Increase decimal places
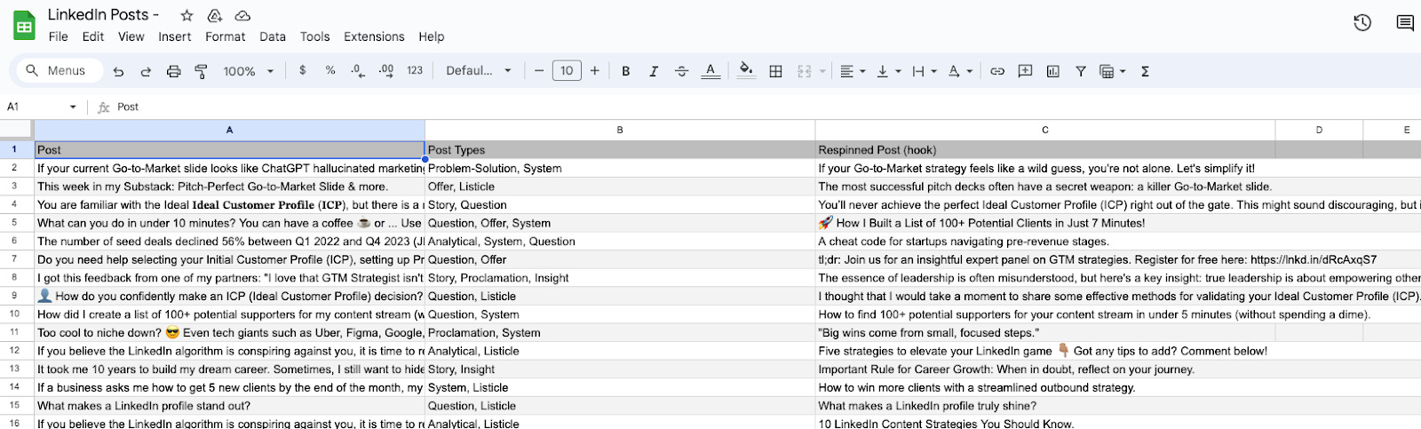 click(x=386, y=70)
